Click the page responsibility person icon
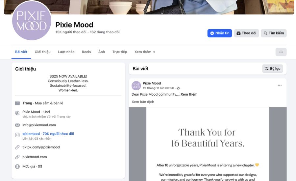296x181 pixels. (17, 113)
